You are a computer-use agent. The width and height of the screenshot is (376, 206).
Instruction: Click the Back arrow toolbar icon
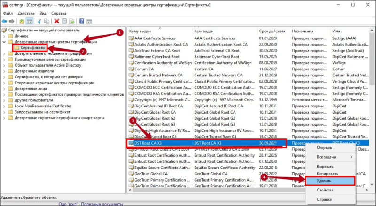pyautogui.click(x=5, y=21)
